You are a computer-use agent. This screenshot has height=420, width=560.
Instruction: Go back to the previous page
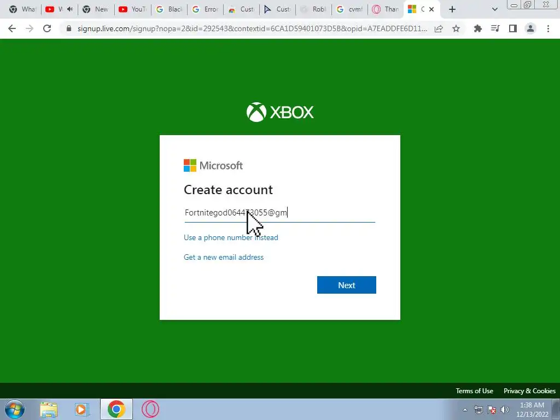12,28
